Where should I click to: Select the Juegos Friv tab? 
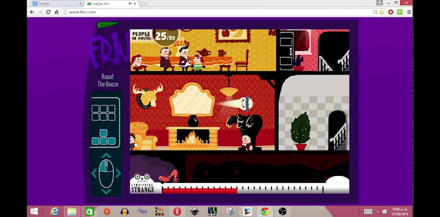point(111,3)
